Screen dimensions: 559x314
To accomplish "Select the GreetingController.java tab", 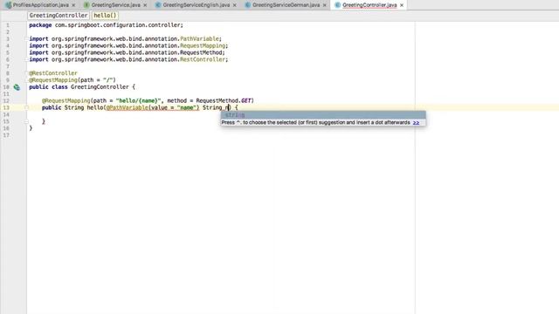I will point(369,5).
